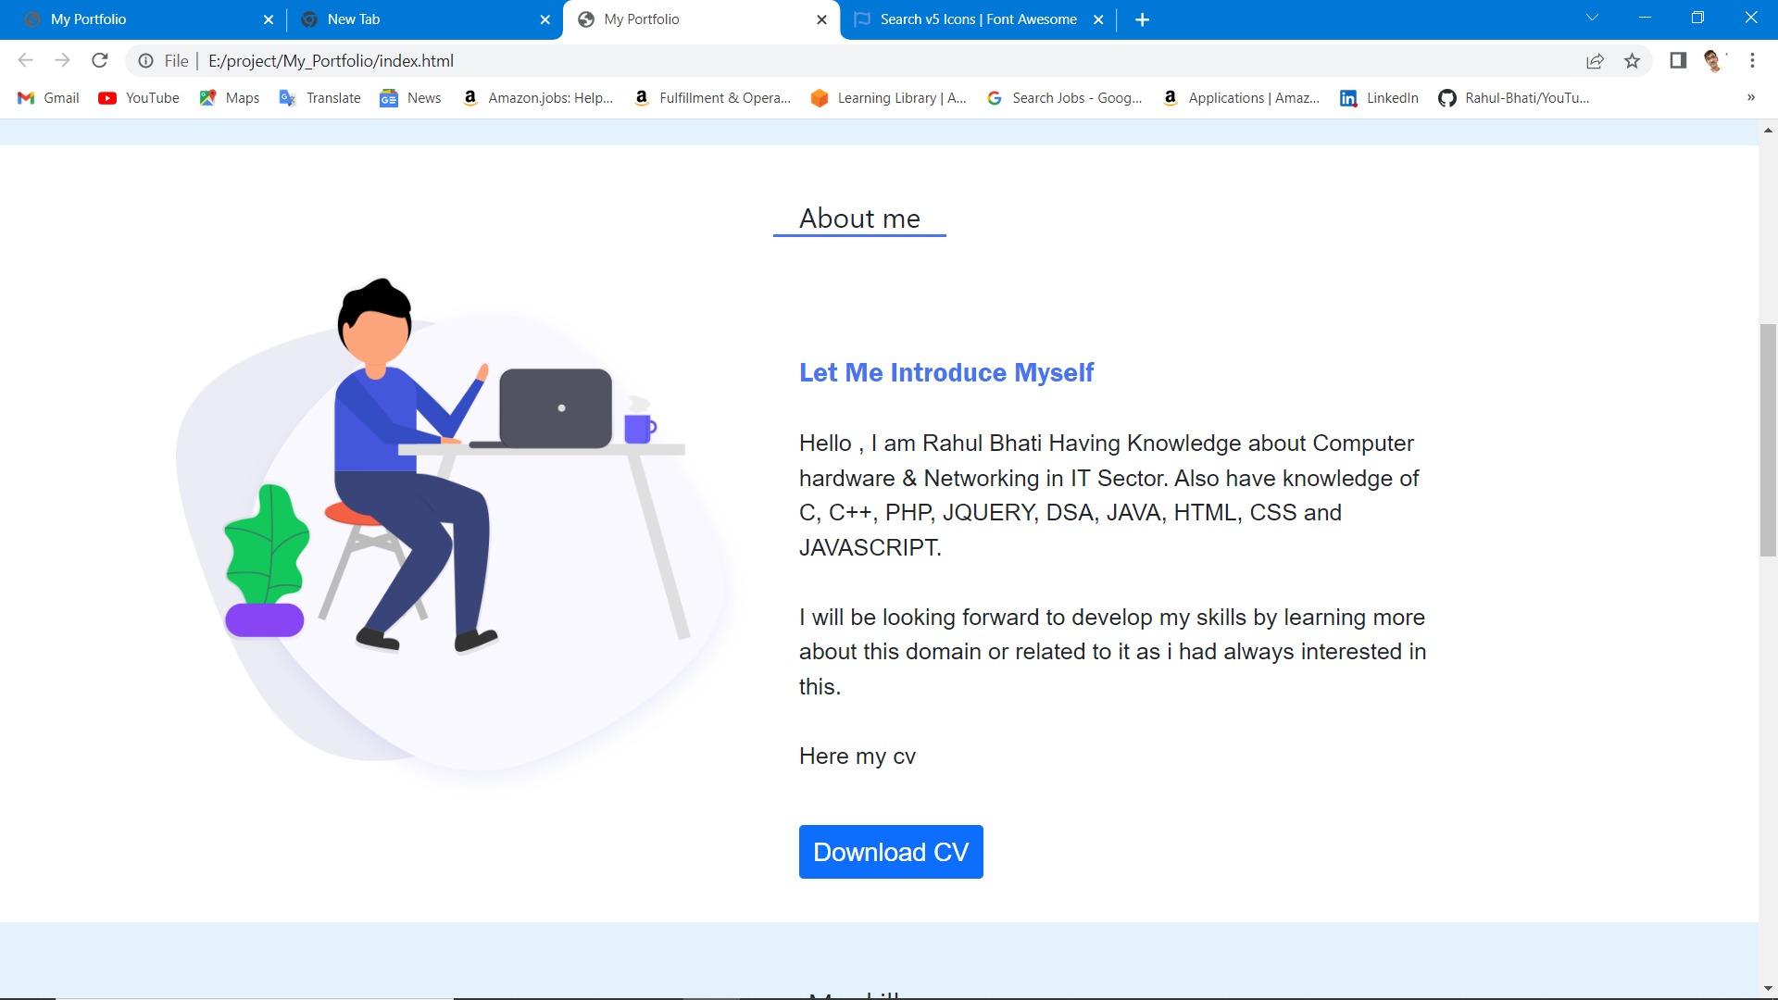This screenshot has height=1000, width=1778.
Task: Click the vertical scrollbar thumb
Action: tap(1768, 440)
